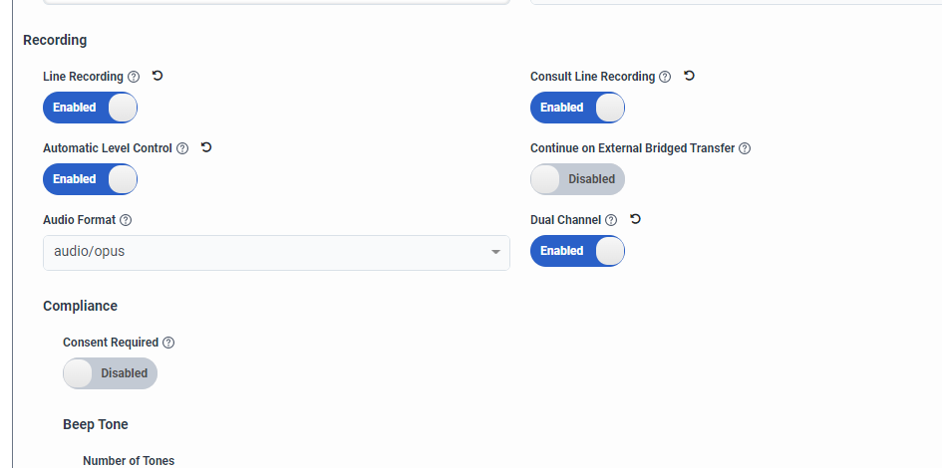Viewport: 942px width, 468px height.
Task: Click the Recording section heading
Action: click(55, 40)
